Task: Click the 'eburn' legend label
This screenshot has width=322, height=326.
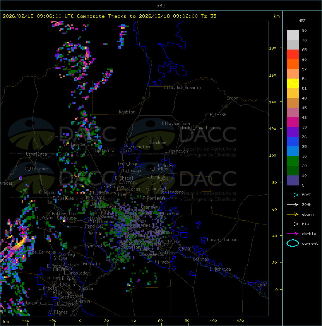Action: tap(308, 214)
